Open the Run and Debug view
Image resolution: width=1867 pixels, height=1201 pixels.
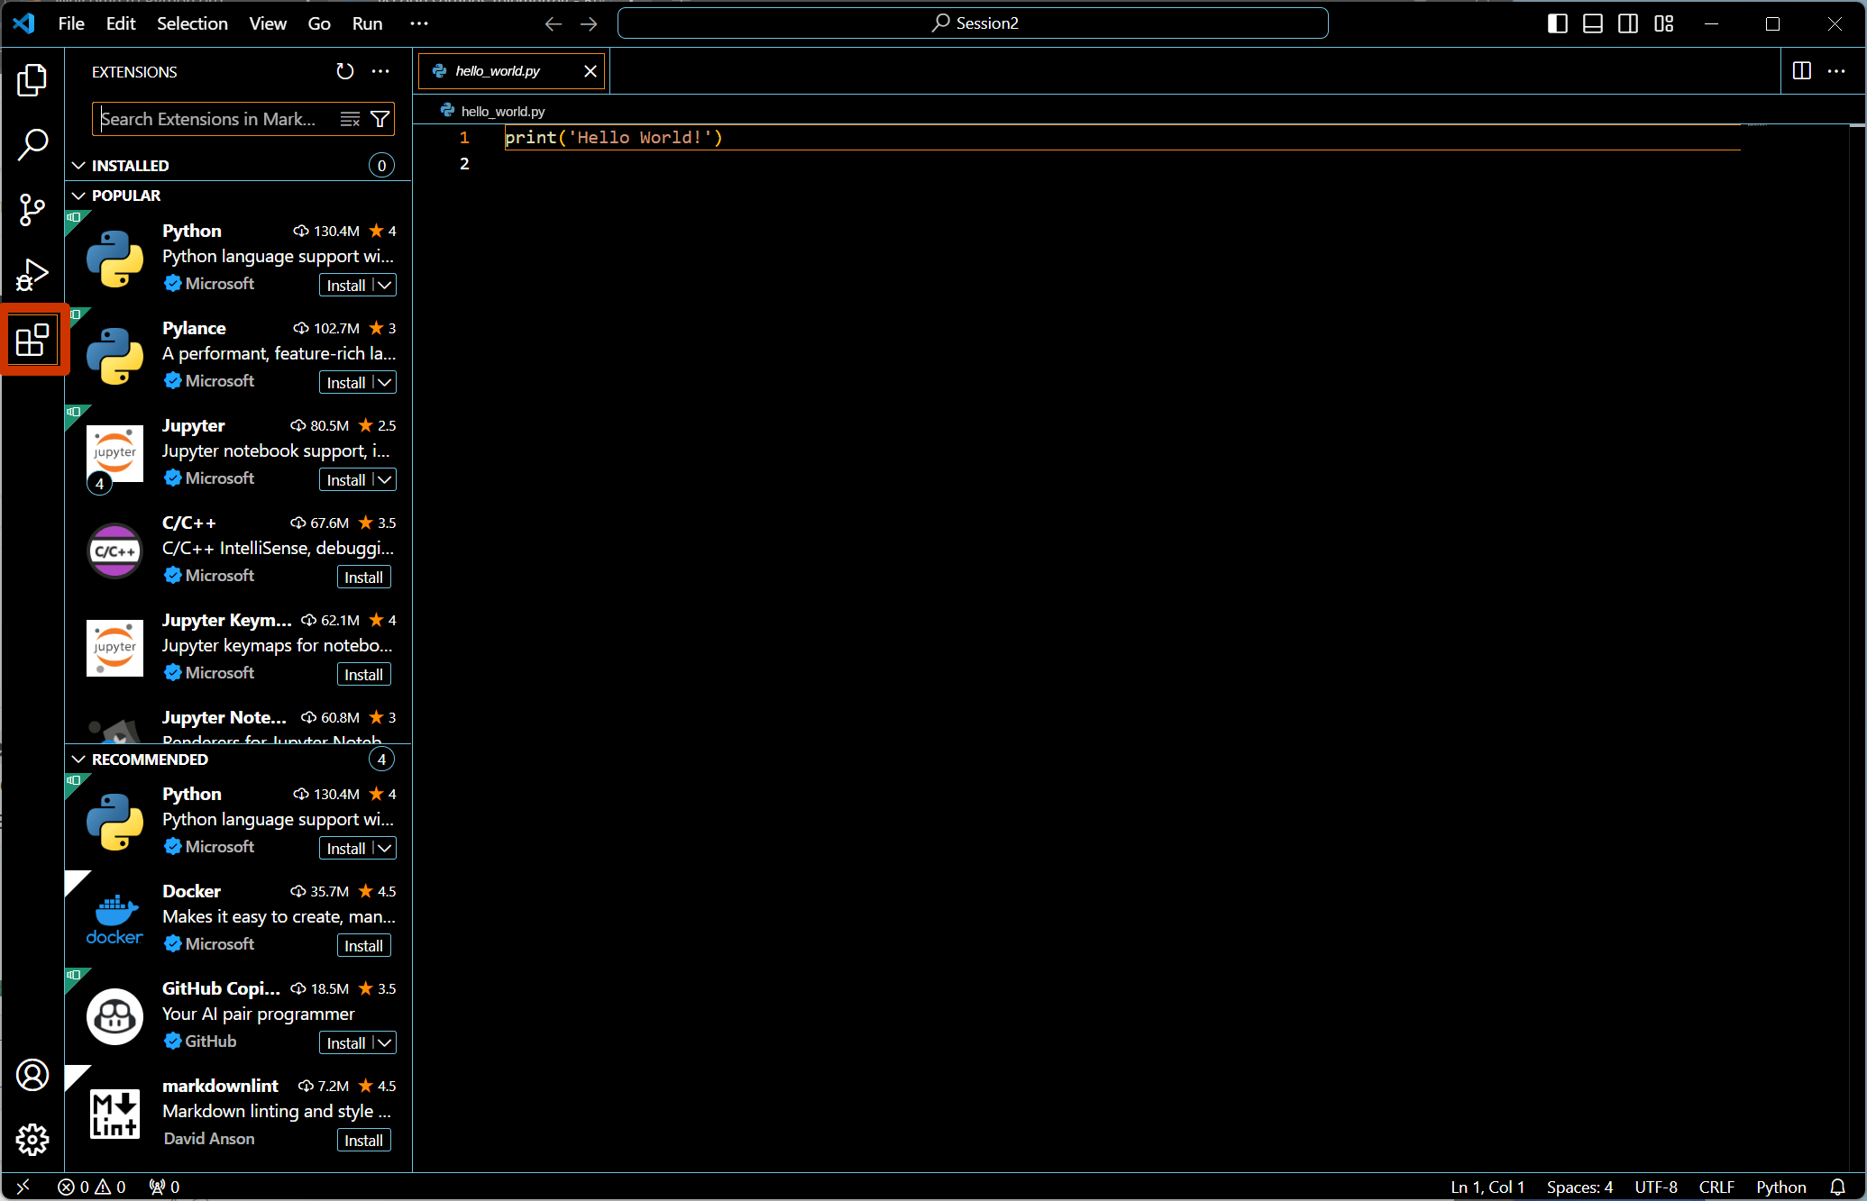click(x=32, y=275)
